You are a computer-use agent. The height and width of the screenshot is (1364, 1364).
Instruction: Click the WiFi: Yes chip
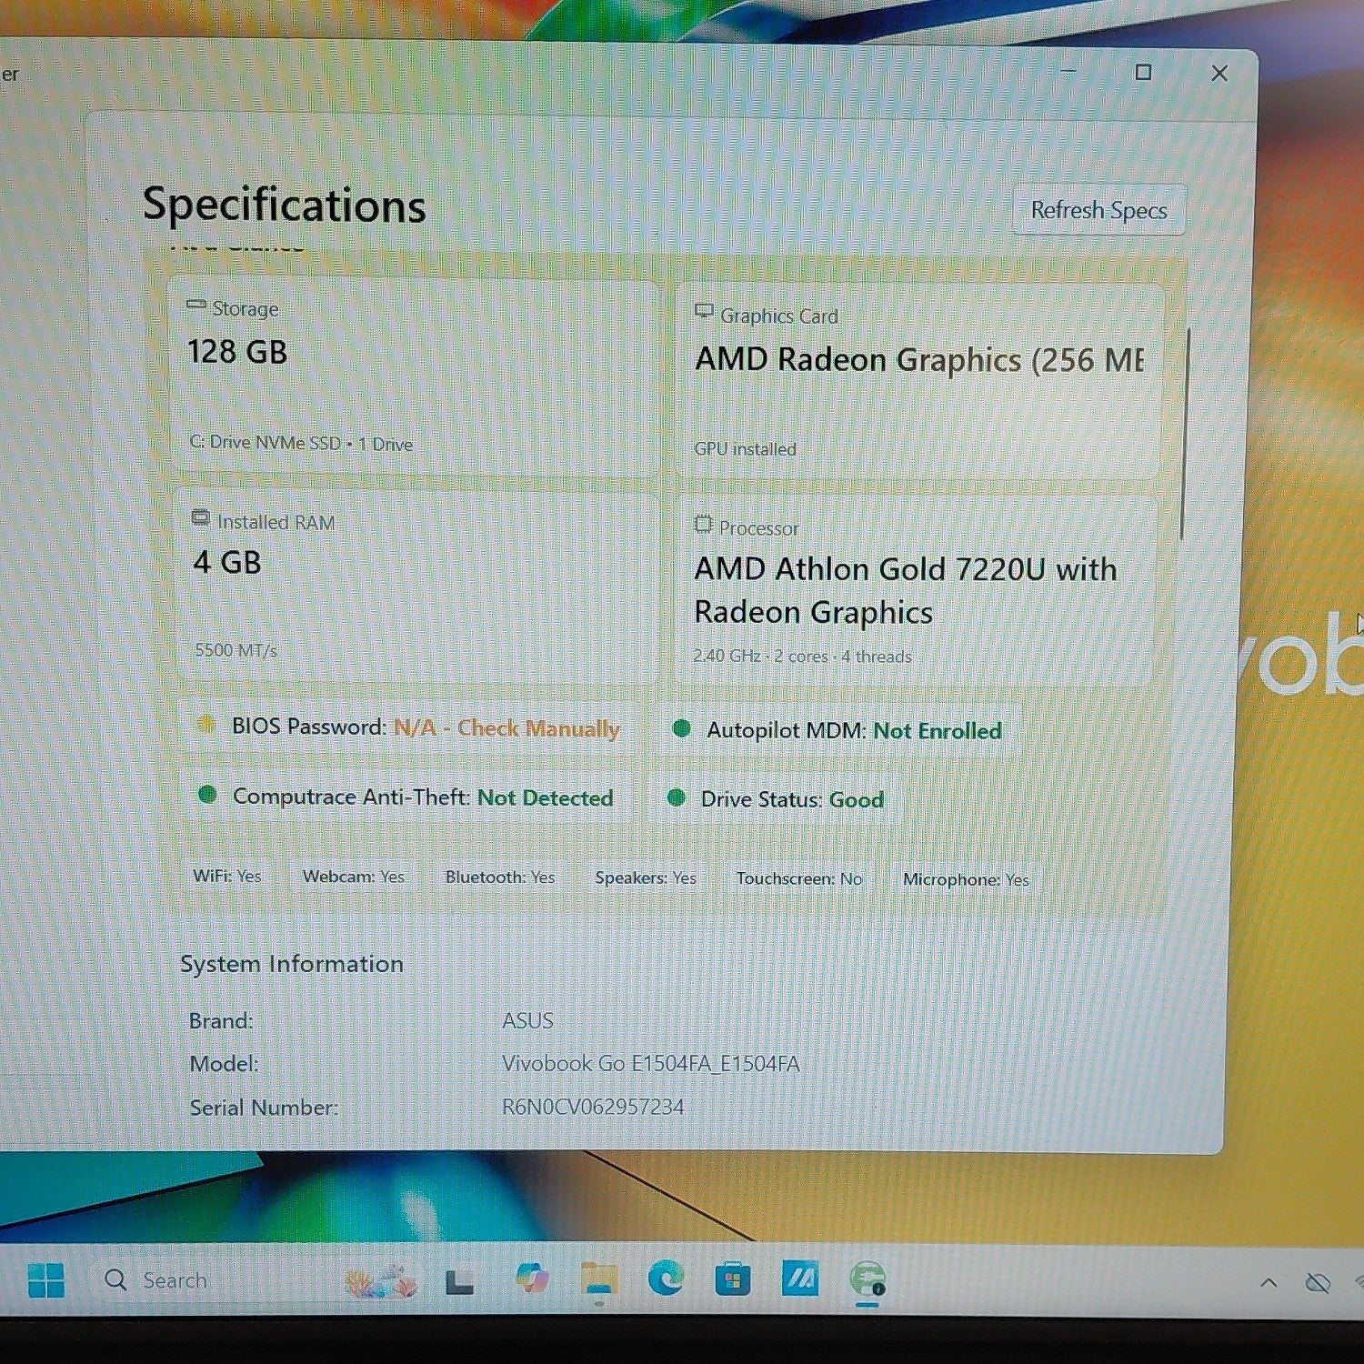tap(227, 876)
